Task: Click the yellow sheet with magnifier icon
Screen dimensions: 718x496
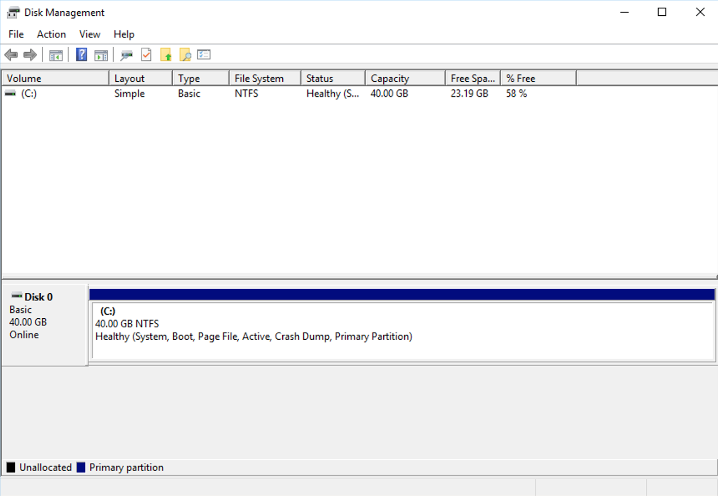Action: (x=185, y=55)
